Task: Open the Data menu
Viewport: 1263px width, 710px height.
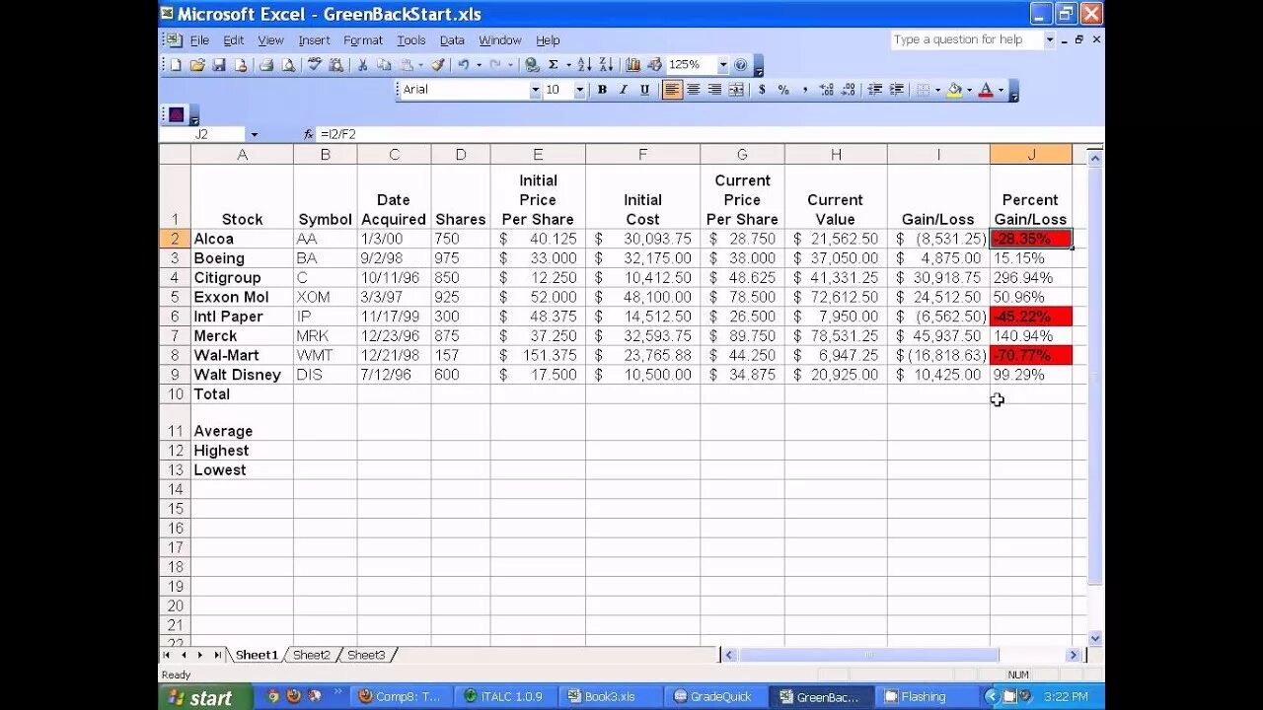Action: pyautogui.click(x=452, y=40)
